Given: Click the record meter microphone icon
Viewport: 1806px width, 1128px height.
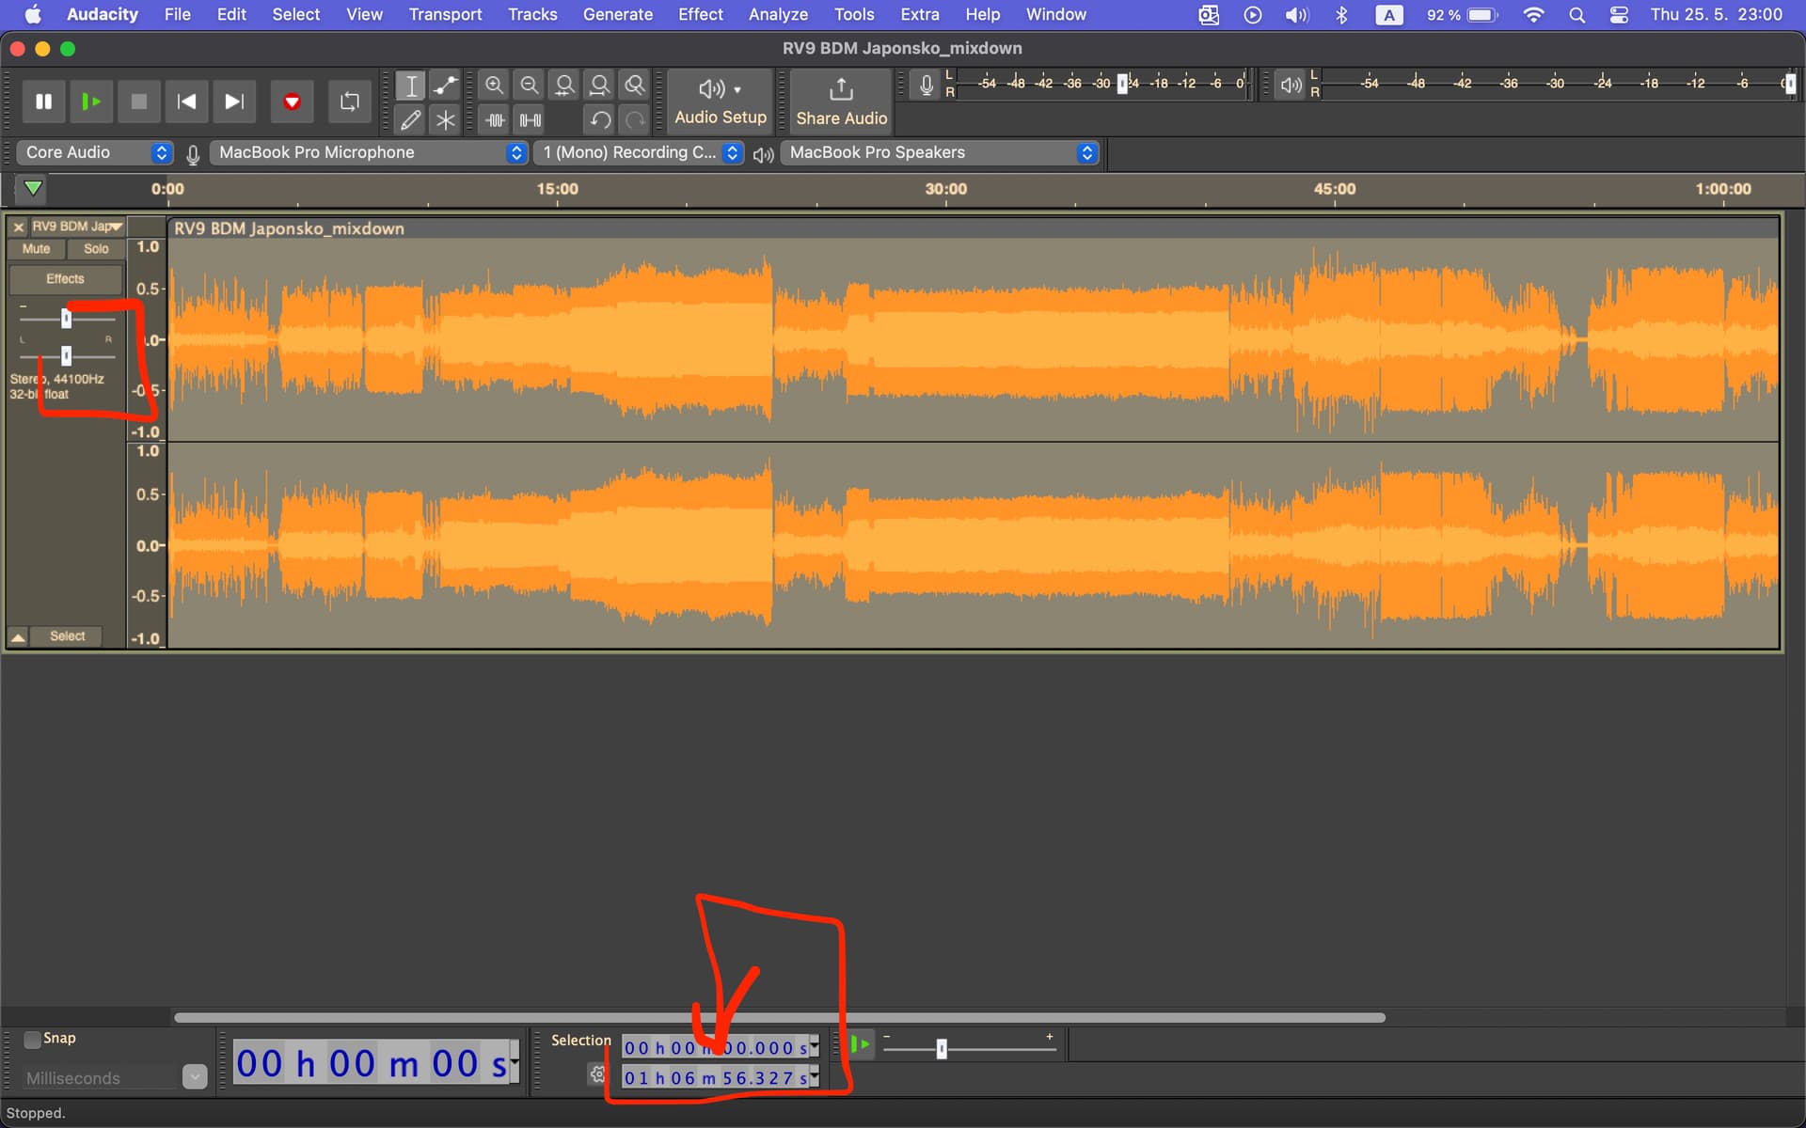Looking at the screenshot, I should tap(927, 86).
